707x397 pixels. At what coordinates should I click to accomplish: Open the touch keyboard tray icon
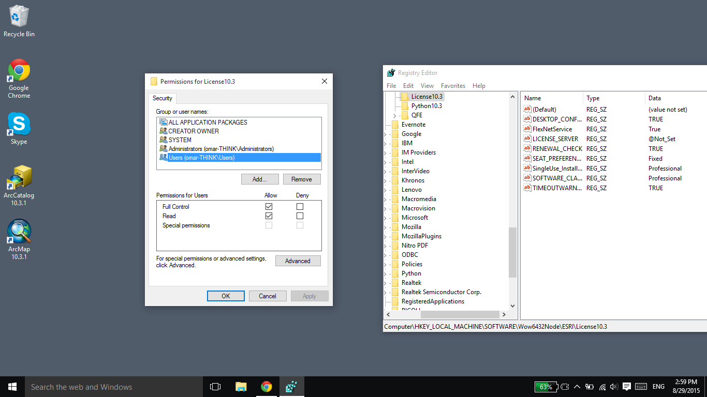pyautogui.click(x=641, y=387)
